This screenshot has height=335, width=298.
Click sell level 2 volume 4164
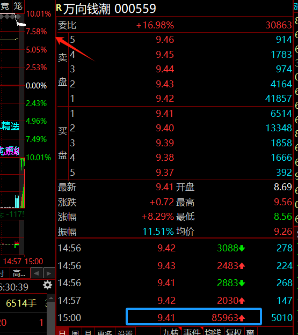(x=281, y=84)
